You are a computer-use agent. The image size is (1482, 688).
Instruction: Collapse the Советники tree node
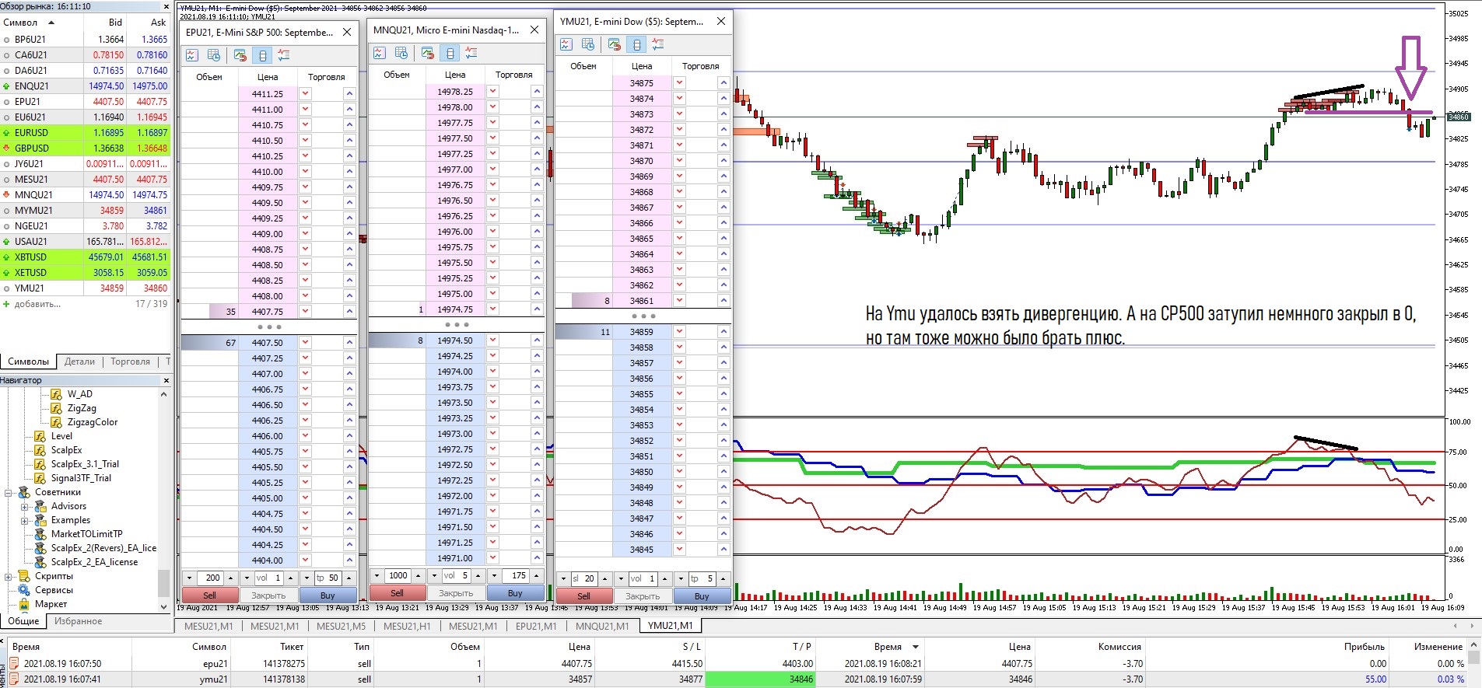pos(8,492)
